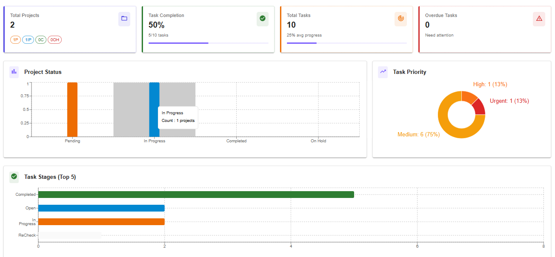Click the orange target icon on Total Tasks
The width and height of the screenshot is (555, 257).
[x=401, y=19]
